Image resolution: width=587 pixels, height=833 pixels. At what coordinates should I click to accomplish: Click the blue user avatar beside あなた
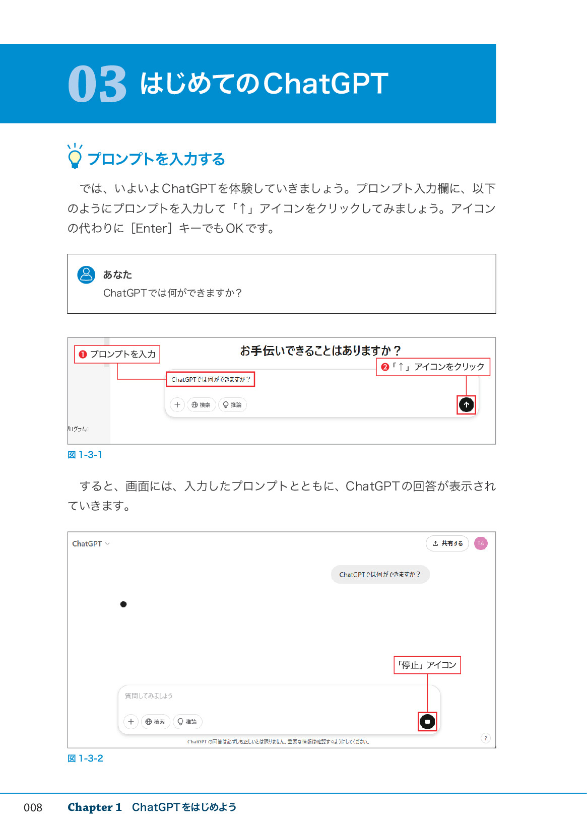click(x=86, y=274)
